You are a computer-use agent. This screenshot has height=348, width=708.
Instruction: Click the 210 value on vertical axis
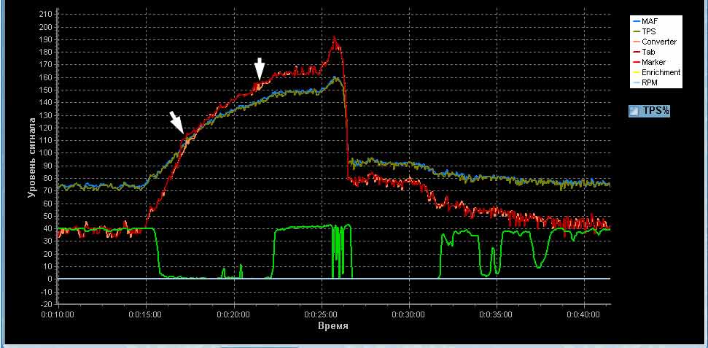point(47,15)
